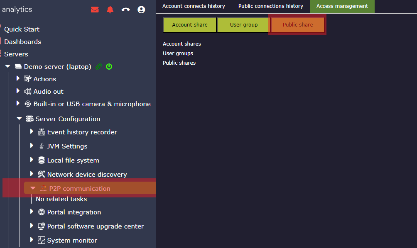Switch to Public connections history tab

coord(271,6)
